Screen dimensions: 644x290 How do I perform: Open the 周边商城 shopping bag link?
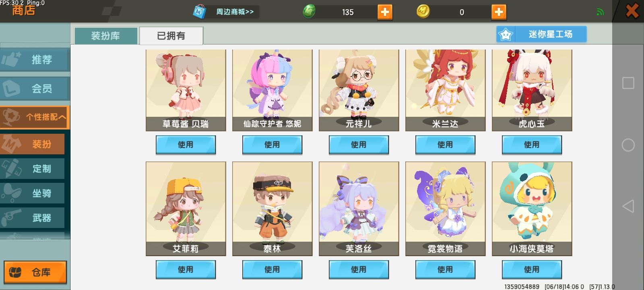click(x=225, y=12)
